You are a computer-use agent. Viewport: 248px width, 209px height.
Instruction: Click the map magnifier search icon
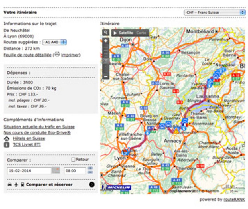click(106, 33)
